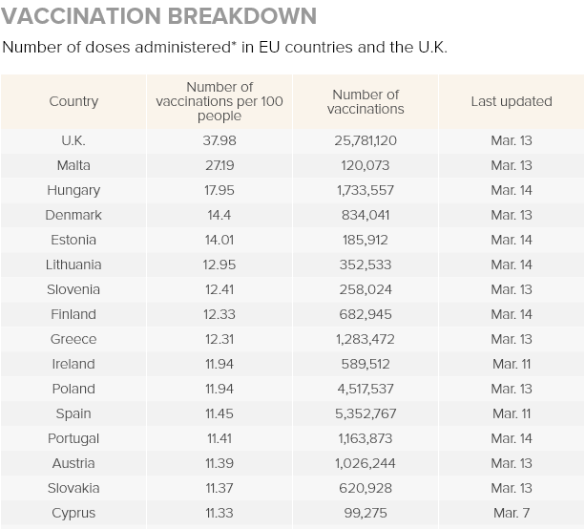This screenshot has width=585, height=529.
Task: Select the Estonia country cell
Action: click(73, 240)
